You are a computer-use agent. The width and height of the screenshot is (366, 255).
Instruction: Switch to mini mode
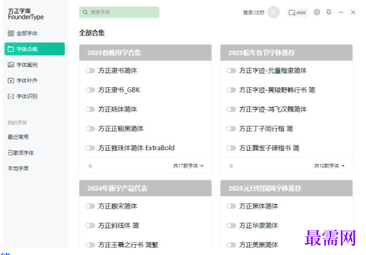click(297, 13)
